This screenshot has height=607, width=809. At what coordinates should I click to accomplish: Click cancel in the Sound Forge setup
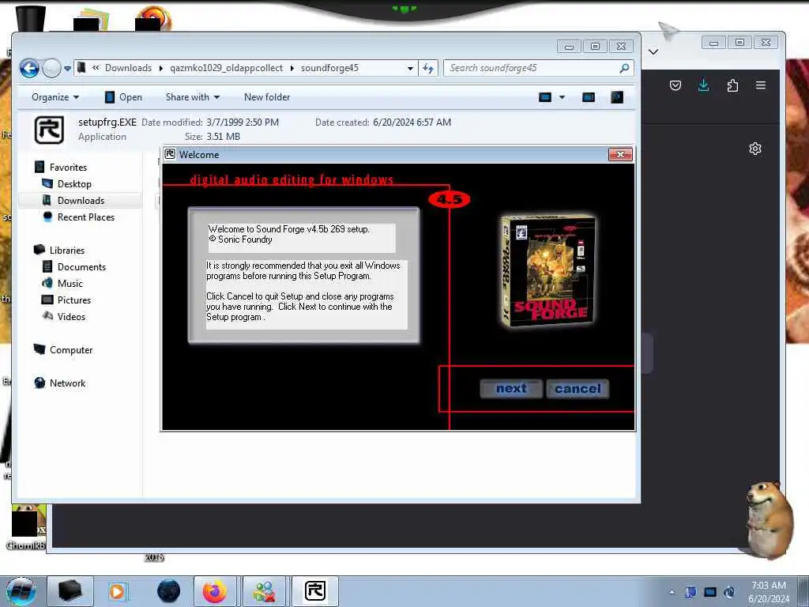578,389
